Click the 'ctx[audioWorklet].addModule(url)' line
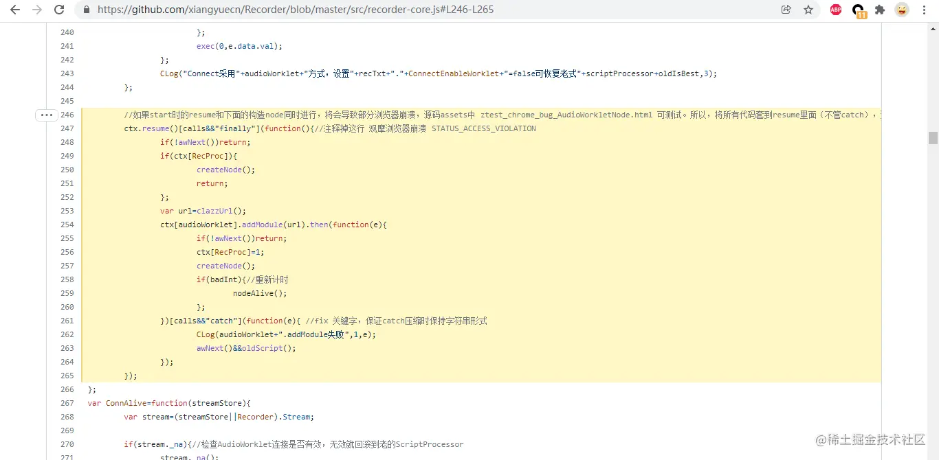This screenshot has height=460, width=939. (274, 225)
